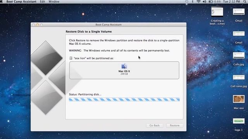Image resolution: width=248 pixels, height=139 pixels.
Task: Minimize the Boot Camp Assistant window
Action: pyautogui.click(x=38, y=25)
